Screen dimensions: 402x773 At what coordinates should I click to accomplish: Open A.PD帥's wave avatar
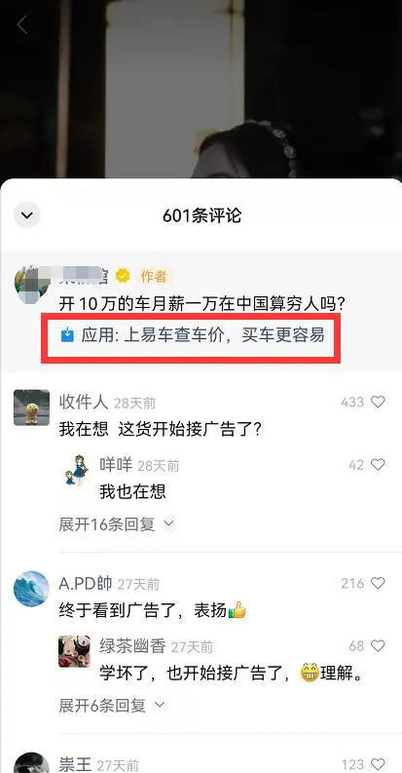pos(31,589)
